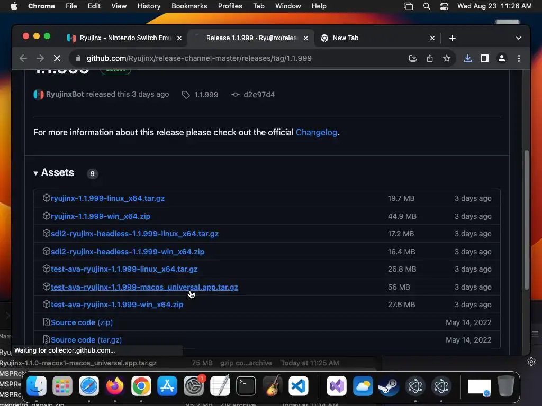Launch Visual Studio Code from the Dock
This screenshot has width=542, height=406.
tap(299, 386)
